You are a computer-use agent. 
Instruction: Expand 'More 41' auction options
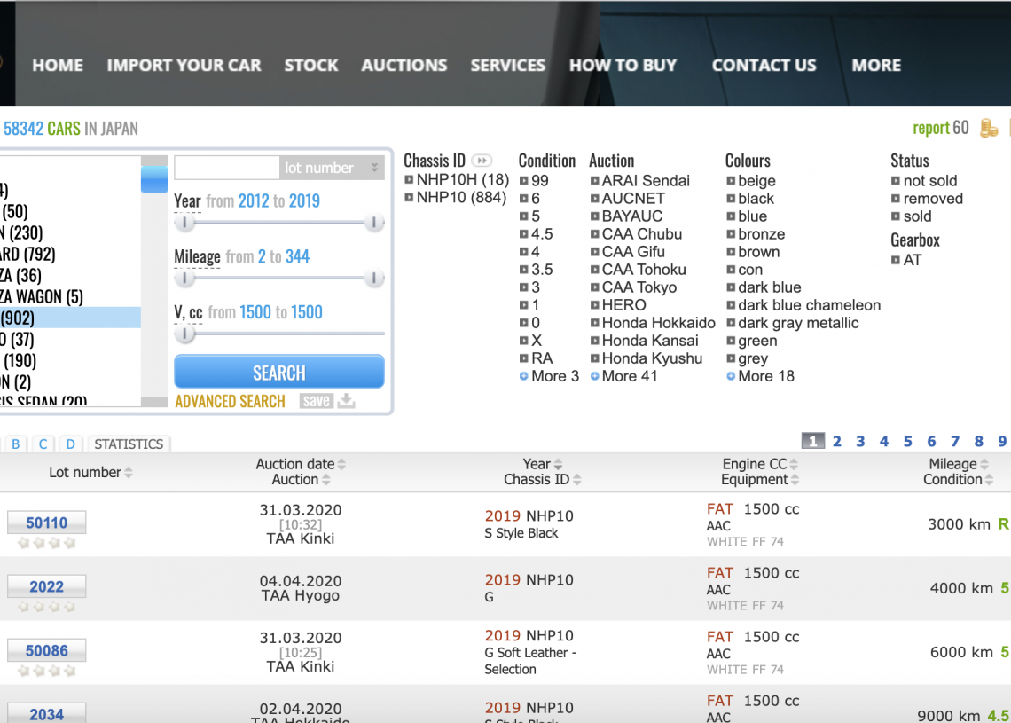coord(595,376)
